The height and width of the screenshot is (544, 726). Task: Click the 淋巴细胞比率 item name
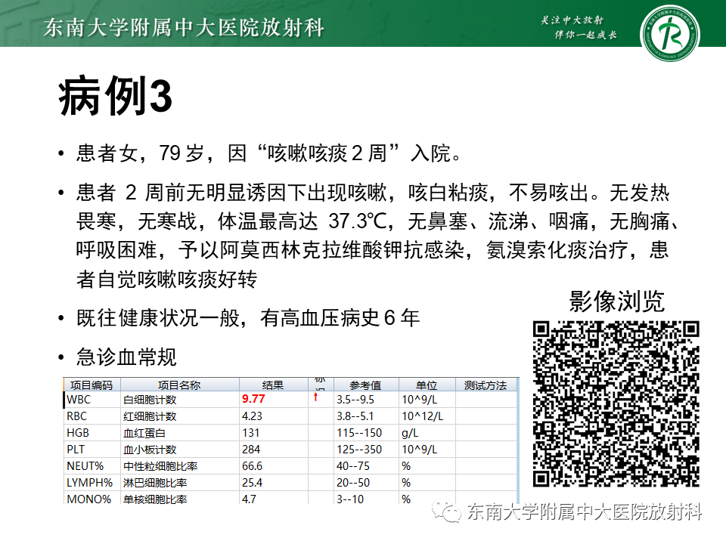[x=155, y=483]
